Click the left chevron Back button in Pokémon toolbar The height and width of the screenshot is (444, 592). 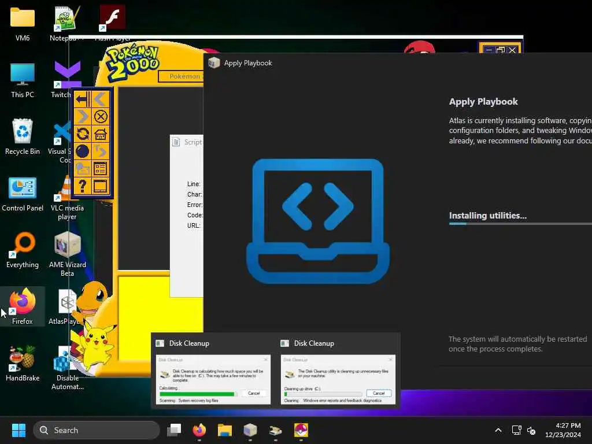(x=101, y=99)
